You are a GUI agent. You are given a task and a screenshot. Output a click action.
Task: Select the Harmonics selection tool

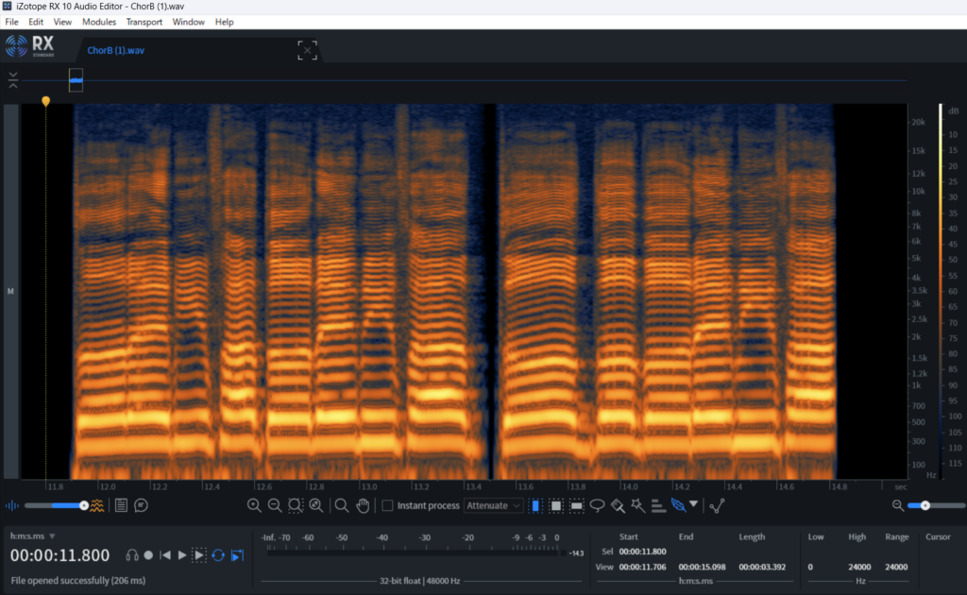pos(658,505)
